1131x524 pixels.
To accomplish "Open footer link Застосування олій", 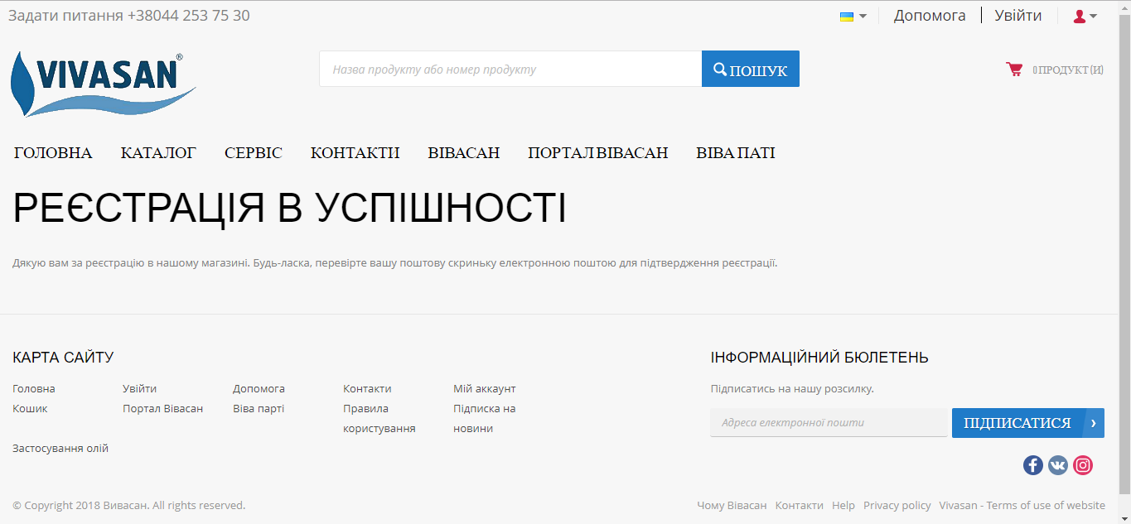I will click(60, 449).
